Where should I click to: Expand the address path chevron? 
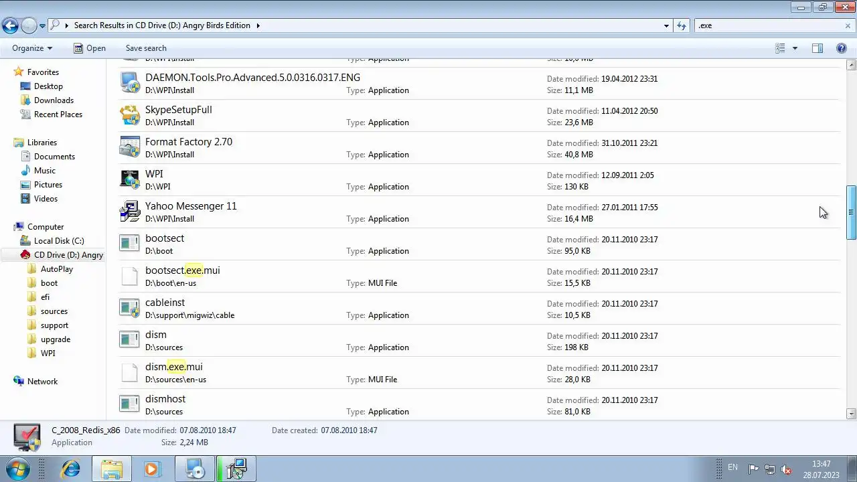(258, 25)
